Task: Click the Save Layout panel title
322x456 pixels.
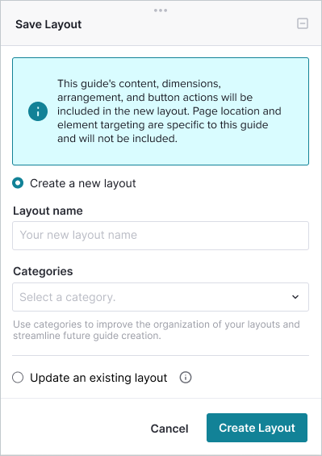Action: pos(48,24)
